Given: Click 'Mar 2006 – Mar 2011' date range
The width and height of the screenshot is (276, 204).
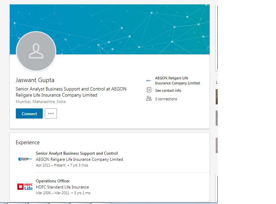Looking at the screenshot, I should click(x=53, y=193).
